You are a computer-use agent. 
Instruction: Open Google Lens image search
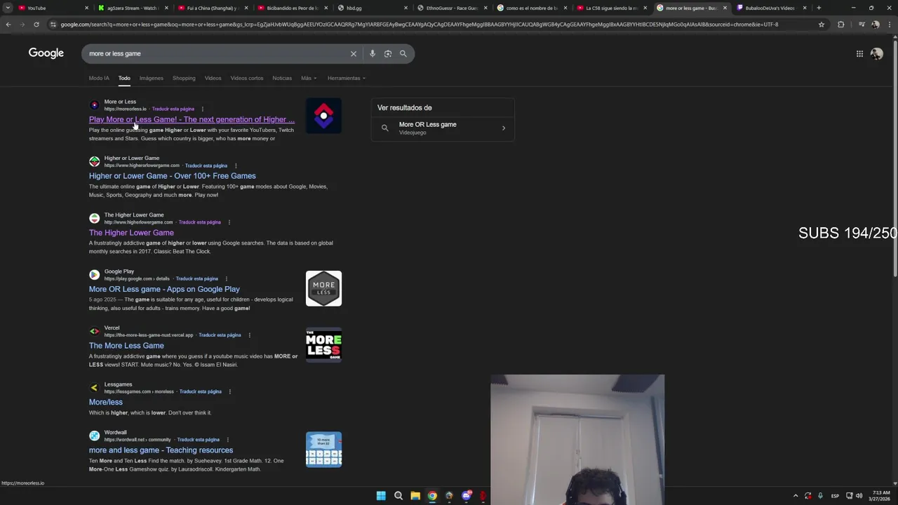(387, 53)
